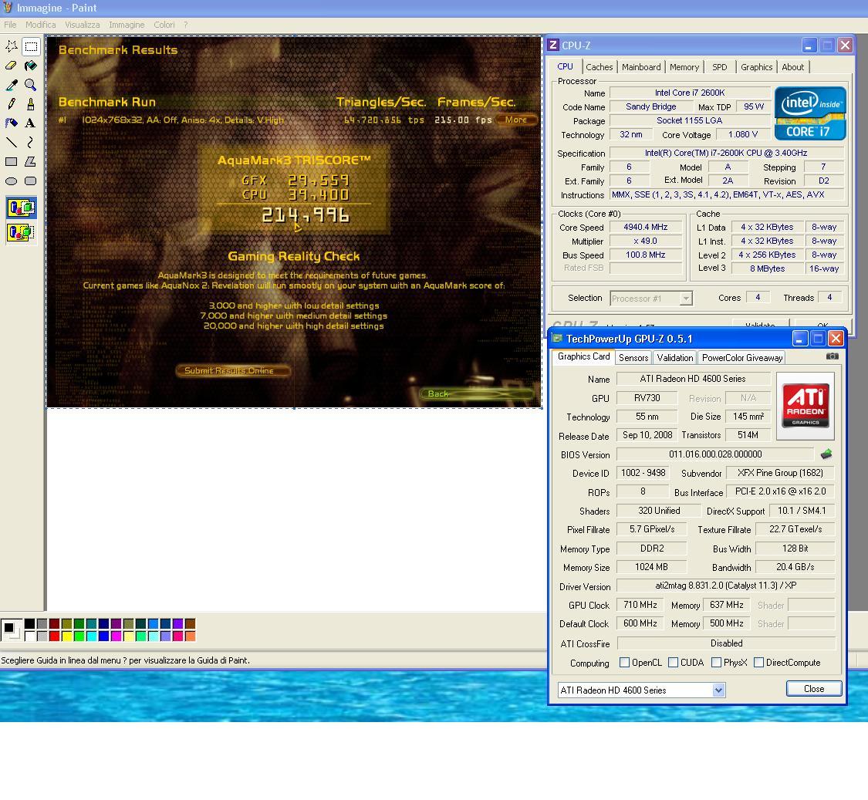Open the Memory tab in CPU-Z

tap(684, 67)
